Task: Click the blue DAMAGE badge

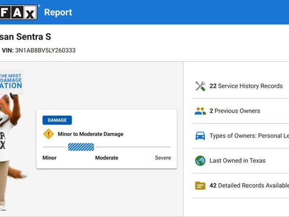Action: pos(57,120)
